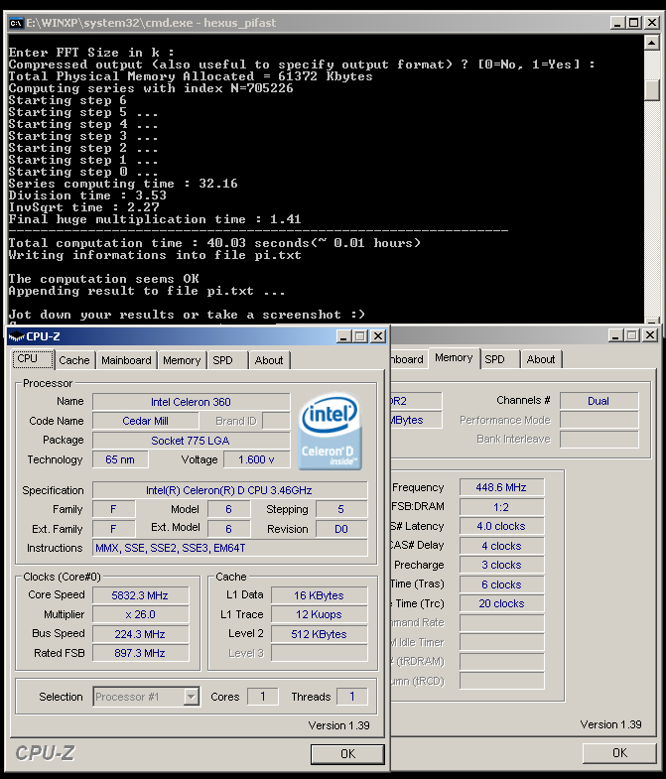
Task: Click the Intel Celeron D inside logo
Action: [330, 431]
